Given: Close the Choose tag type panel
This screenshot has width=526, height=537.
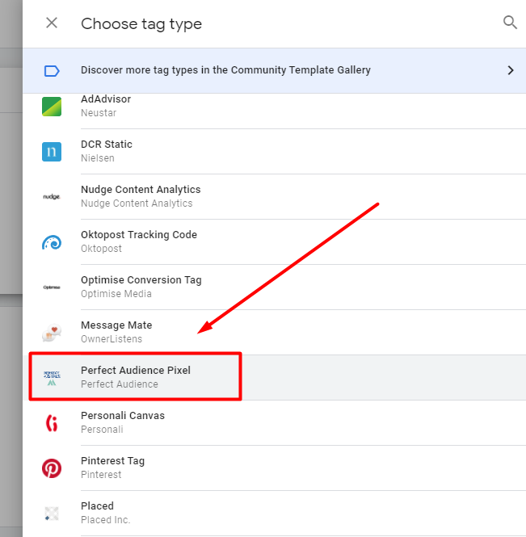Looking at the screenshot, I should 52,23.
